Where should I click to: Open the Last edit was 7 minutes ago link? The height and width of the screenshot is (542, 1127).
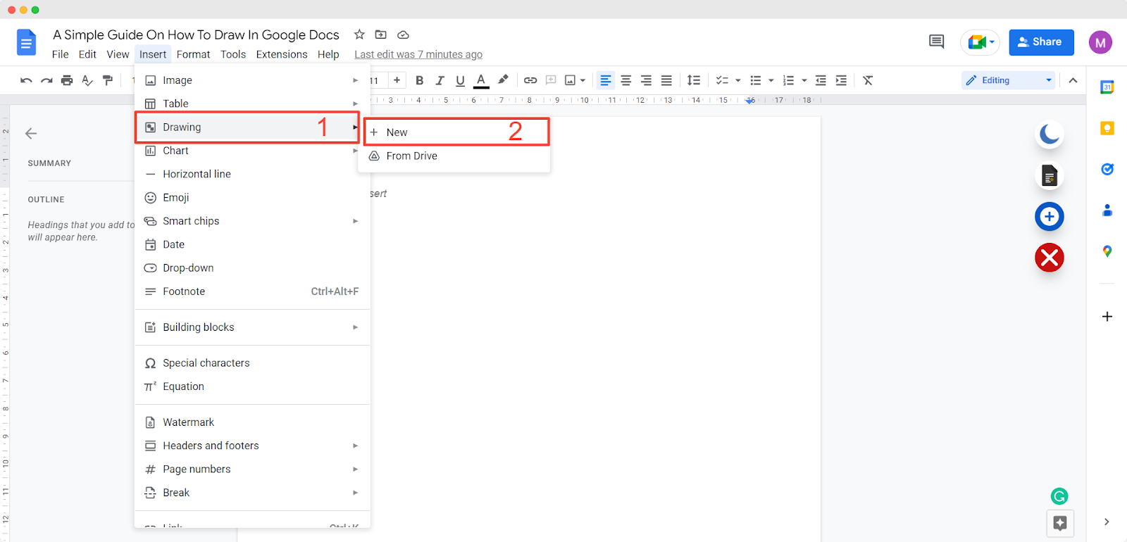(418, 54)
